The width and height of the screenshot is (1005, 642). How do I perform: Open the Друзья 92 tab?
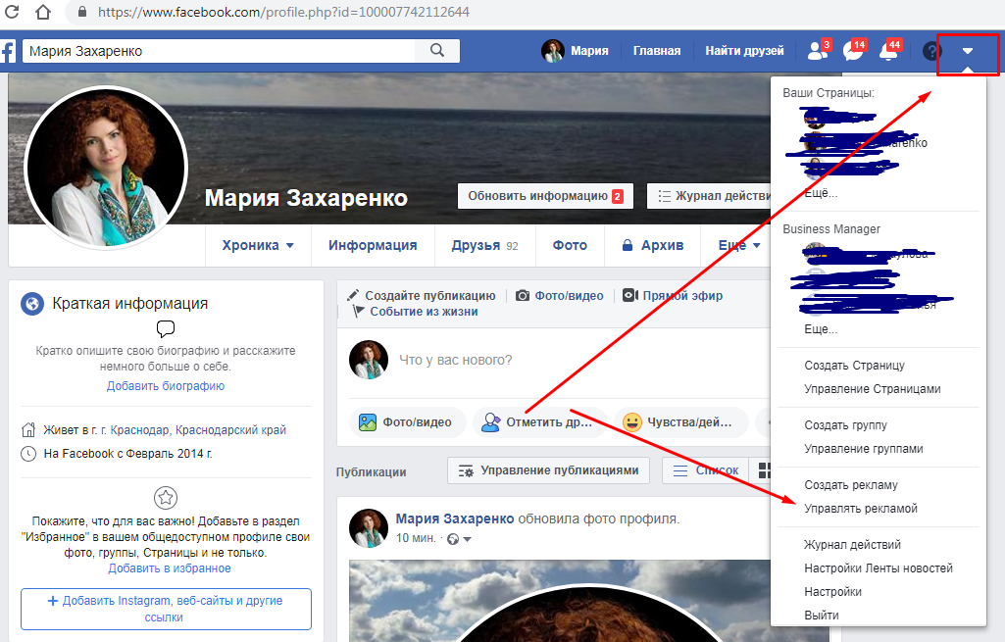484,245
